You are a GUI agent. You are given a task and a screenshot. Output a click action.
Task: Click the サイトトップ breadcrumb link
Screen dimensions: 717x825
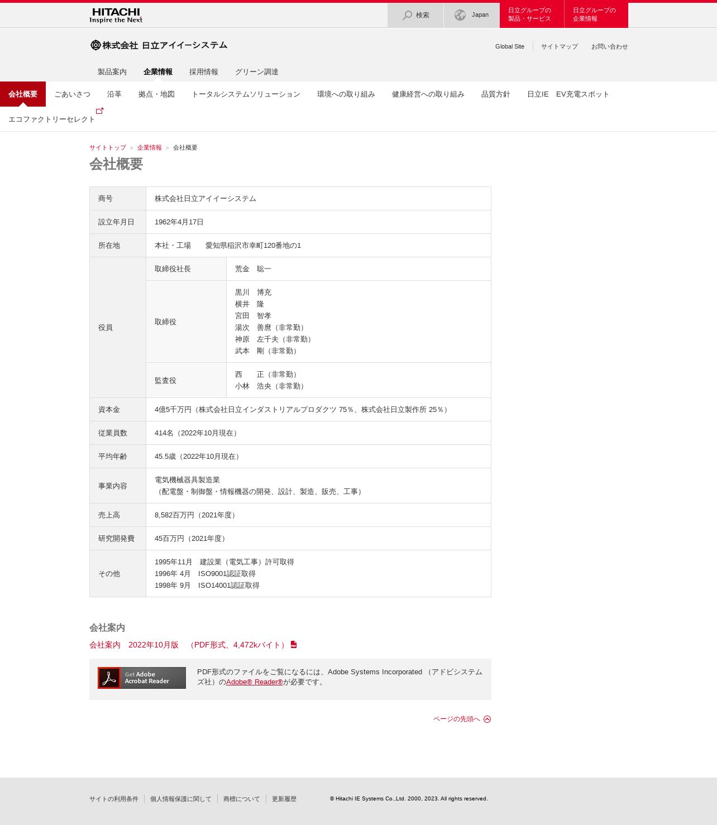tap(108, 147)
